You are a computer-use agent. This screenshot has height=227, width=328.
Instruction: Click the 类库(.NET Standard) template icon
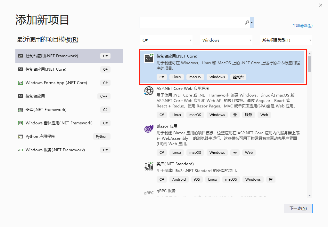pyautogui.click(x=149, y=166)
